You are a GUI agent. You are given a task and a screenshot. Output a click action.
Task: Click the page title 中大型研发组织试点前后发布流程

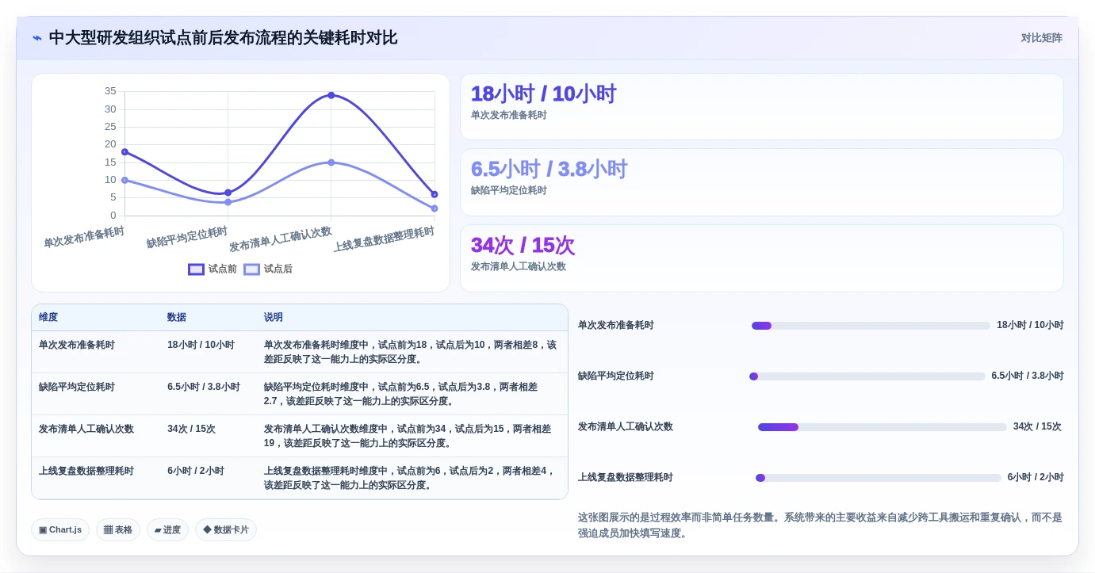223,38
